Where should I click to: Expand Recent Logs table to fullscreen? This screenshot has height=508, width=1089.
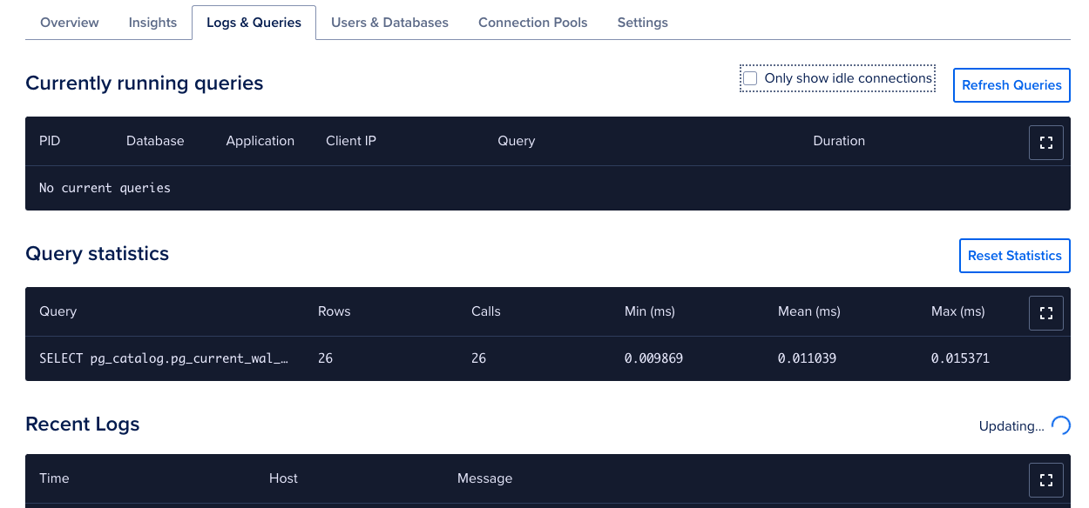pos(1046,480)
